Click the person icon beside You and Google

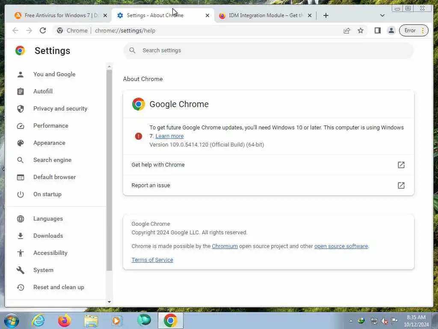pyautogui.click(x=21, y=75)
